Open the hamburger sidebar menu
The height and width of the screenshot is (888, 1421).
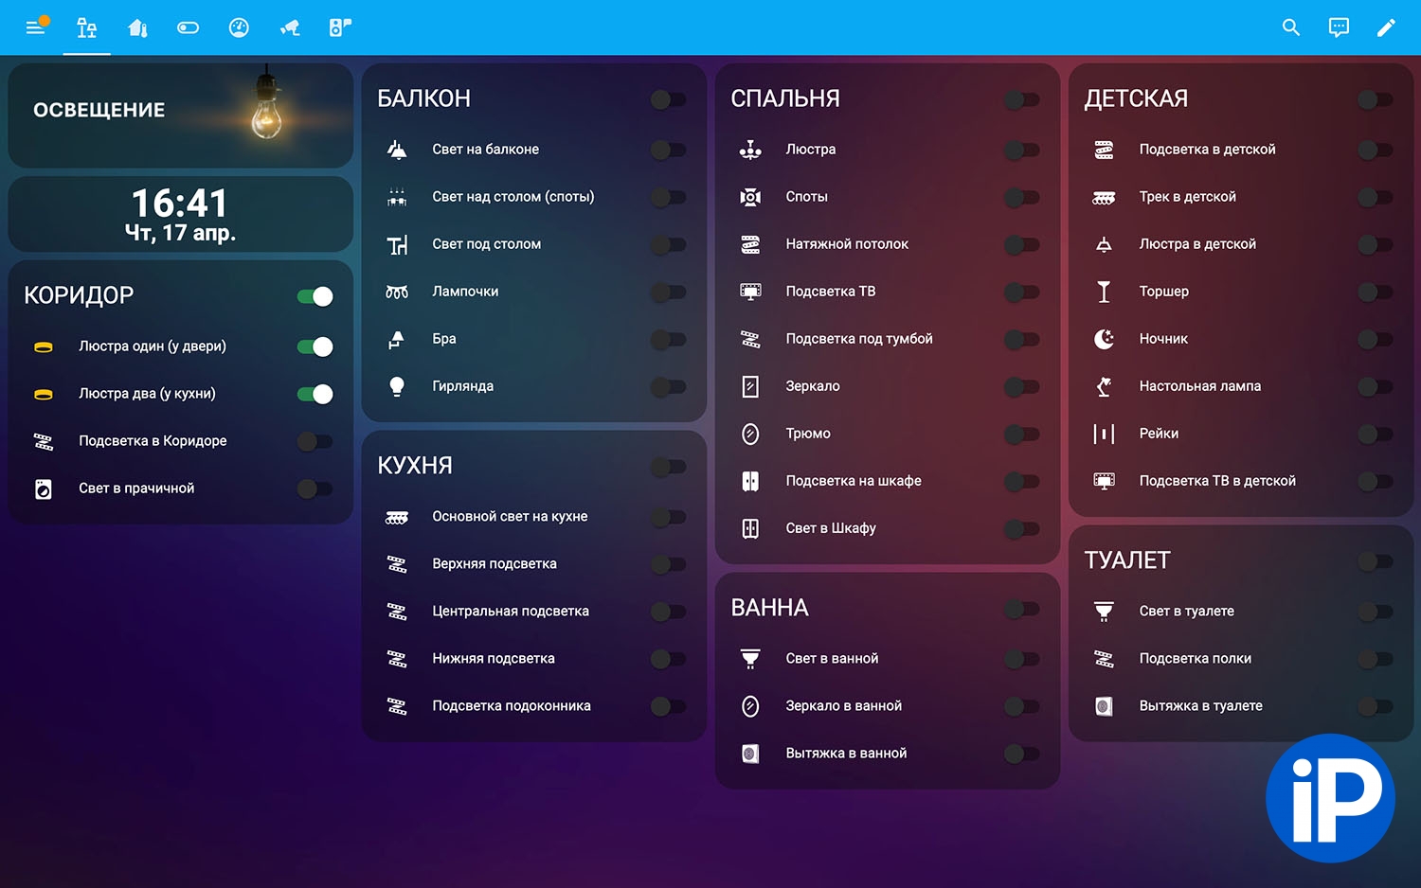pos(36,27)
